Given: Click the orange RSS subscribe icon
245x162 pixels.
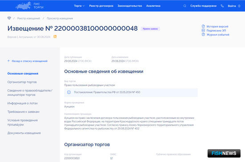Looking at the screenshot, I should pyautogui.click(x=55, y=36).
